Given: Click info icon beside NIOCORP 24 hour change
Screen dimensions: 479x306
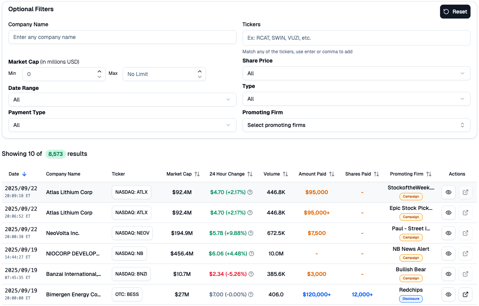Looking at the screenshot, I should [251, 254].
